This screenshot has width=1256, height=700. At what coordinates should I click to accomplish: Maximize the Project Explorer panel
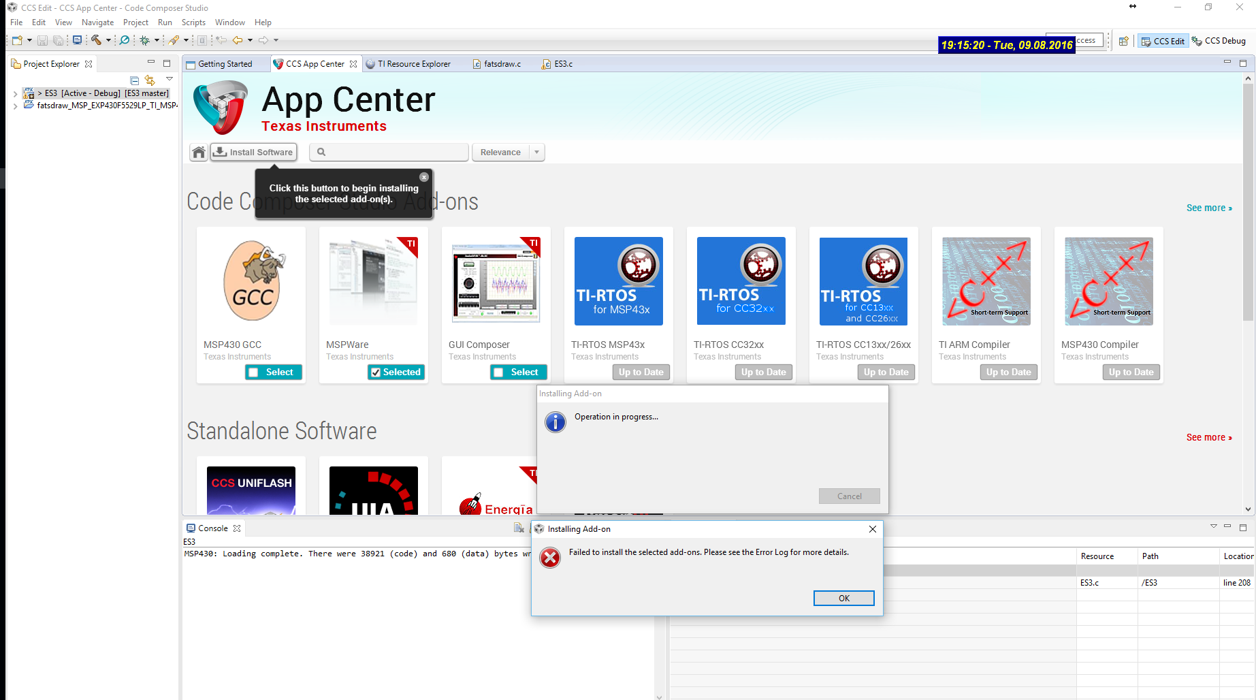pos(167,63)
